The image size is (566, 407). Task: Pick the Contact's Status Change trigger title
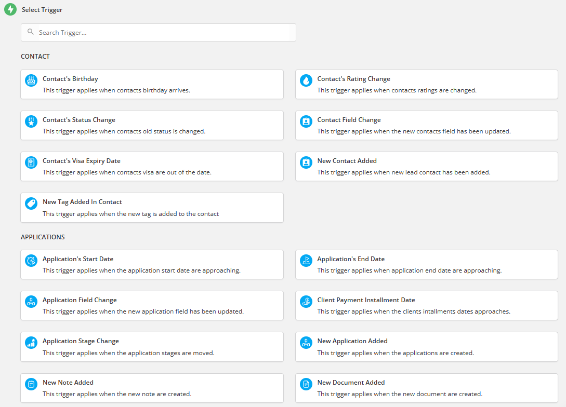click(x=78, y=120)
